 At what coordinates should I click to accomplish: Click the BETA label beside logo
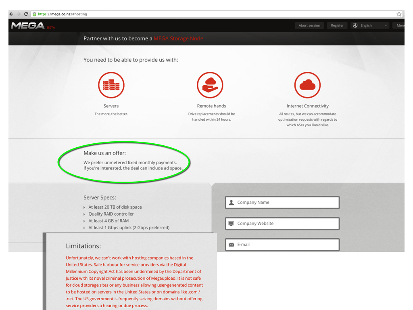pos(51,28)
